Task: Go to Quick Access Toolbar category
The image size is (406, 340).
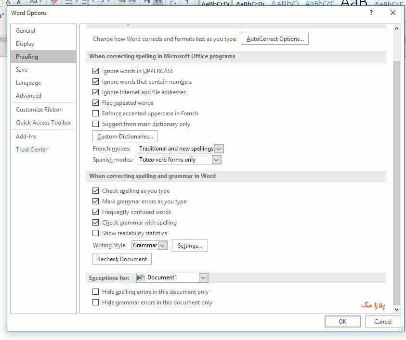Action: coord(43,123)
